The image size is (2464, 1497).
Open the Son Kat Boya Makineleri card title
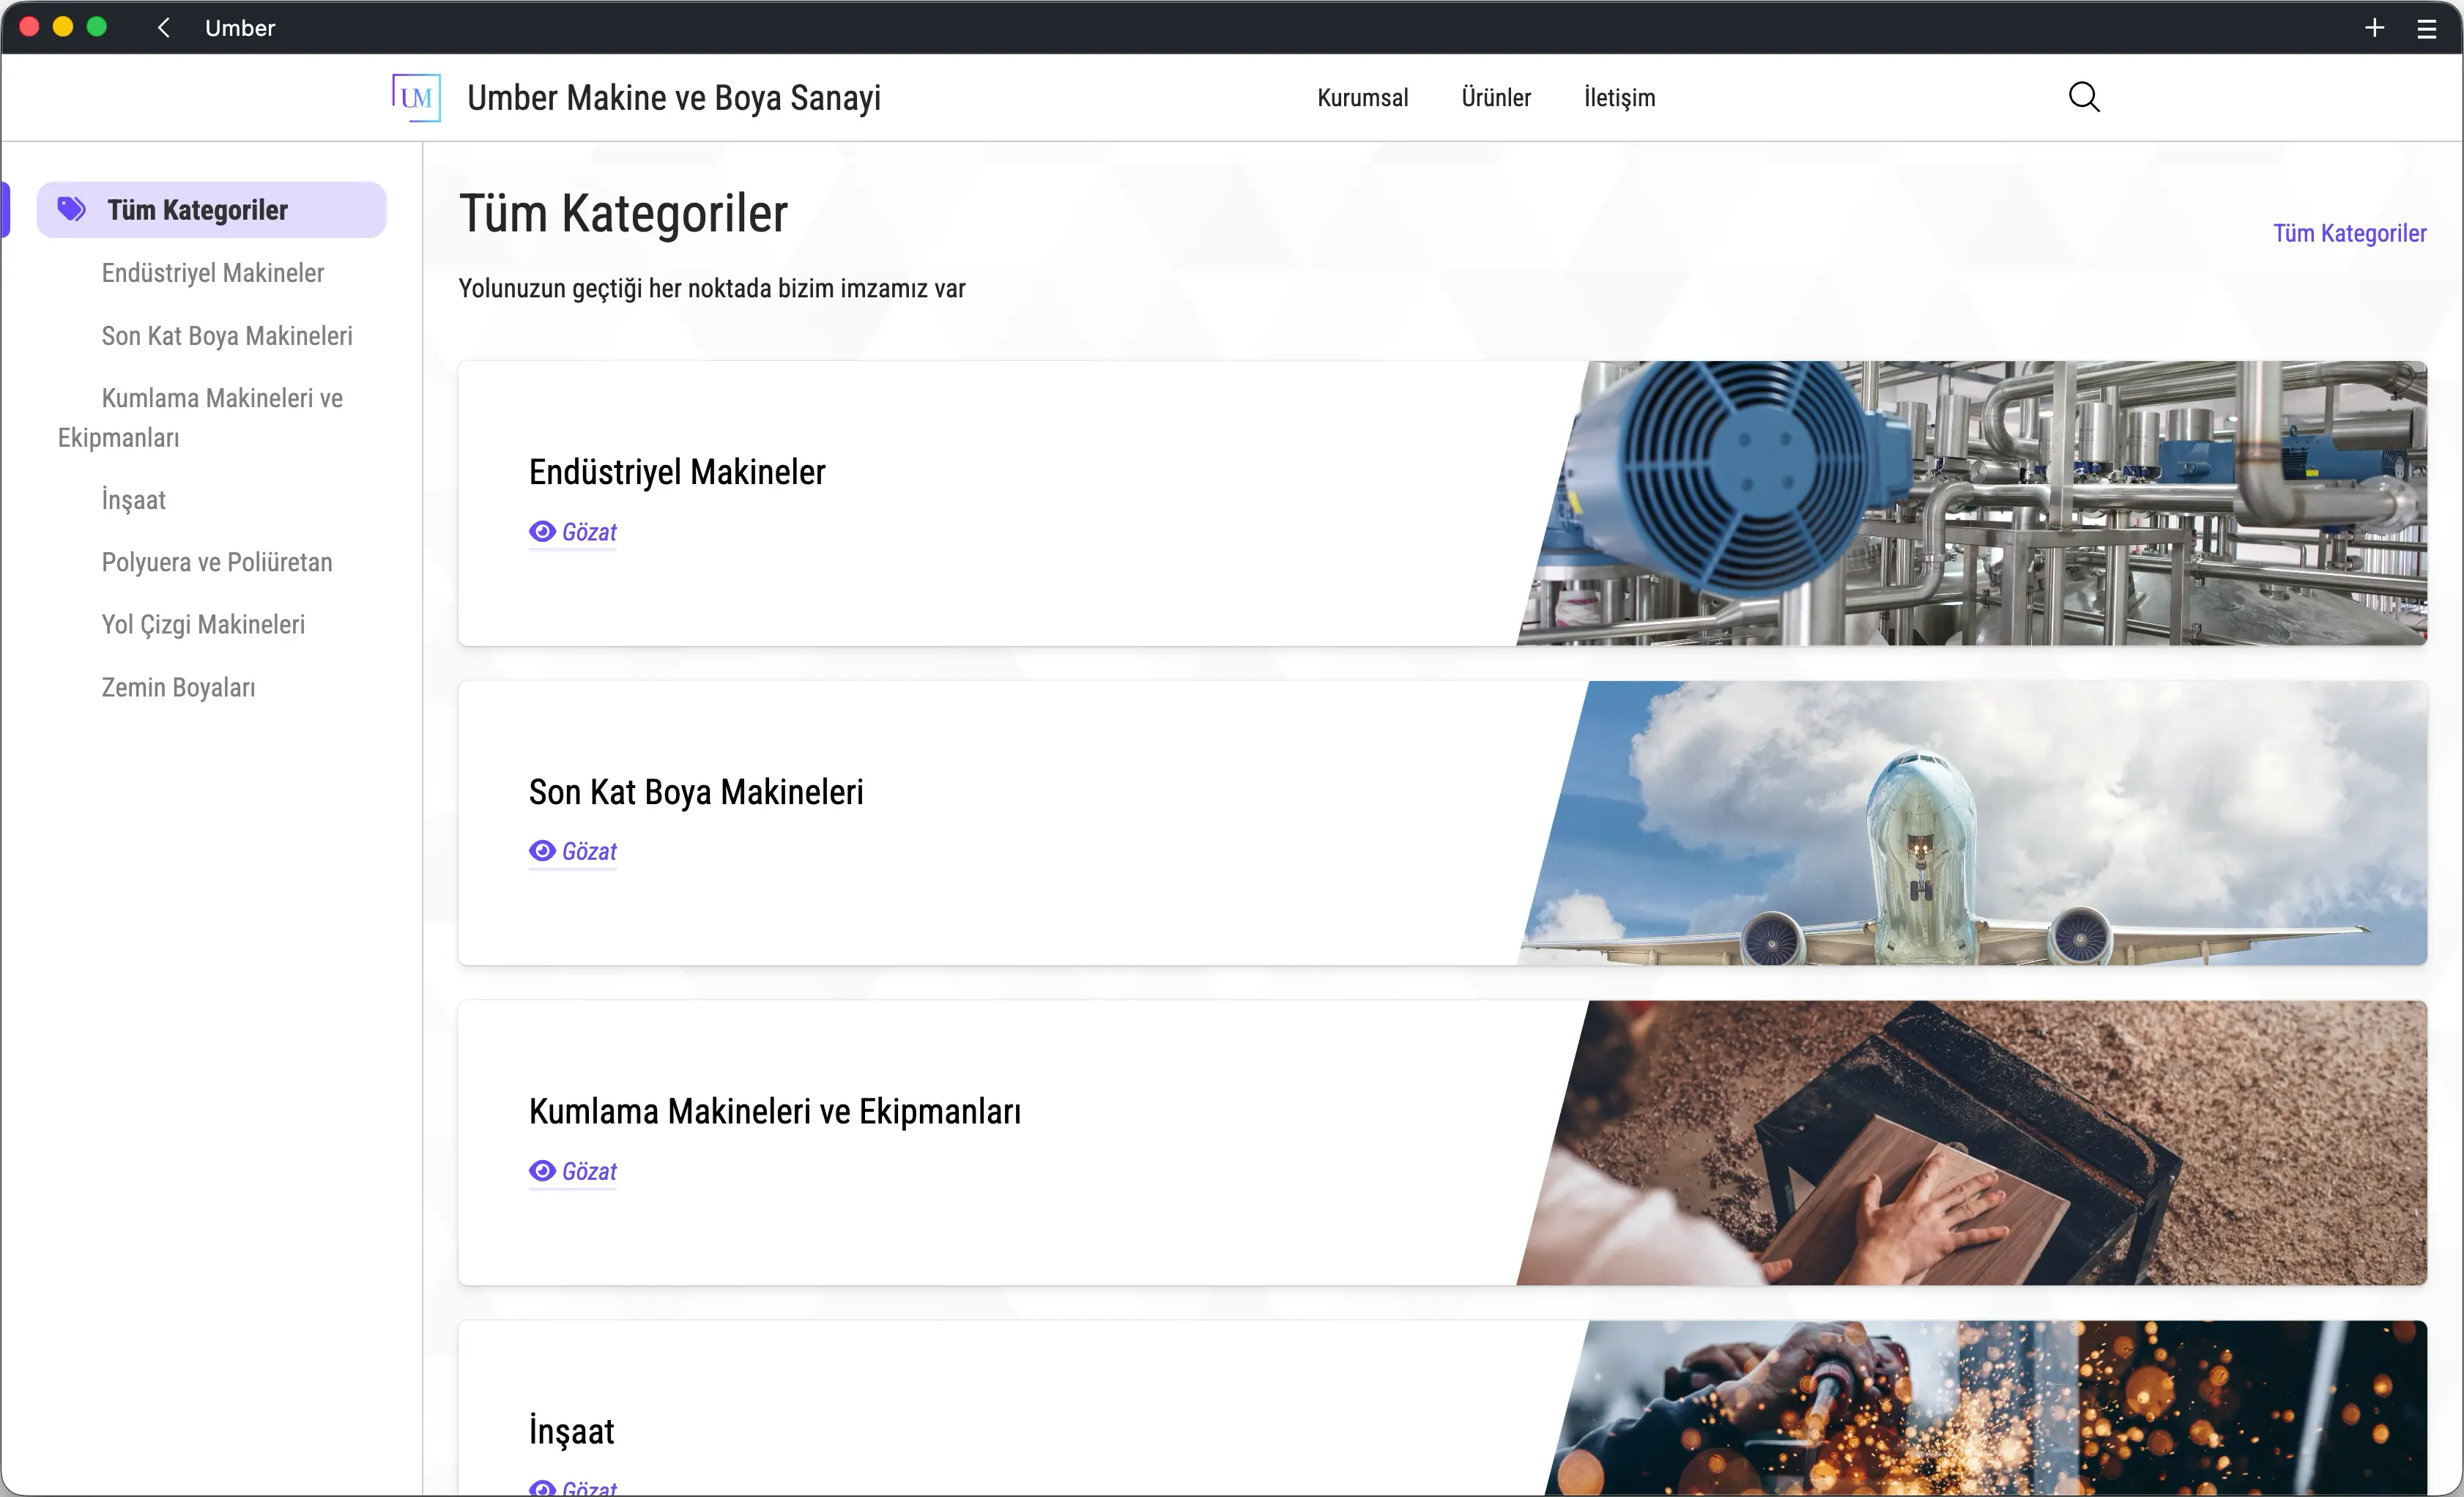(696, 792)
